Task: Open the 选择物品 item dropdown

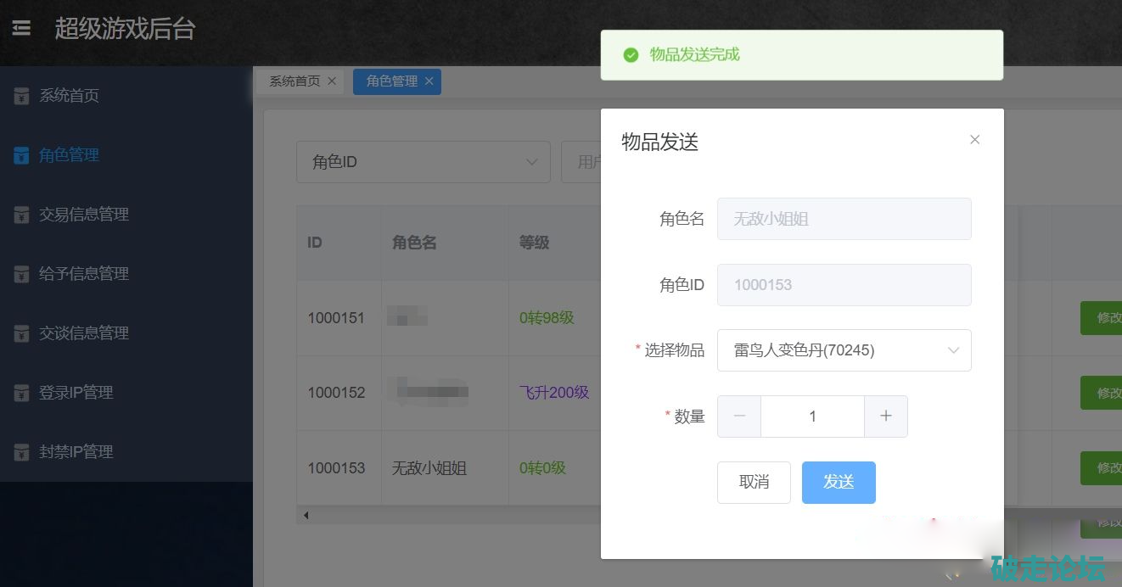Action: point(844,350)
